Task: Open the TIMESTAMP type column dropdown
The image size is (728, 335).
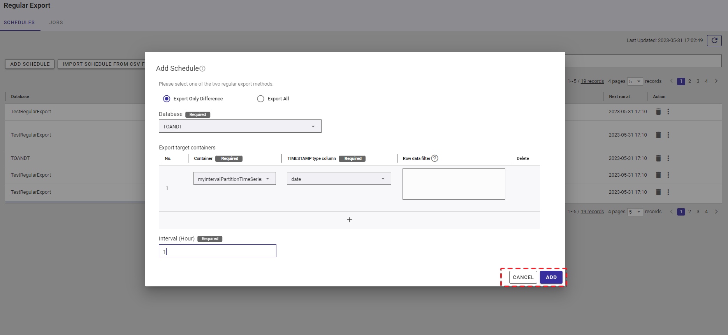Action: coord(339,179)
